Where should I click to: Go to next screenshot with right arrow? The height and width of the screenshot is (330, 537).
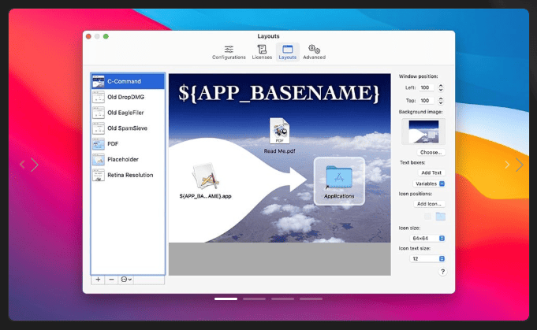point(519,165)
